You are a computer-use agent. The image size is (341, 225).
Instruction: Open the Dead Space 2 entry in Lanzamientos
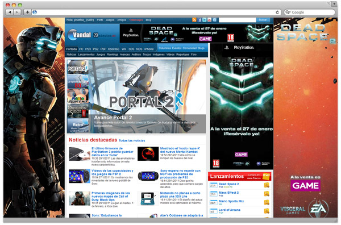tap(228, 184)
